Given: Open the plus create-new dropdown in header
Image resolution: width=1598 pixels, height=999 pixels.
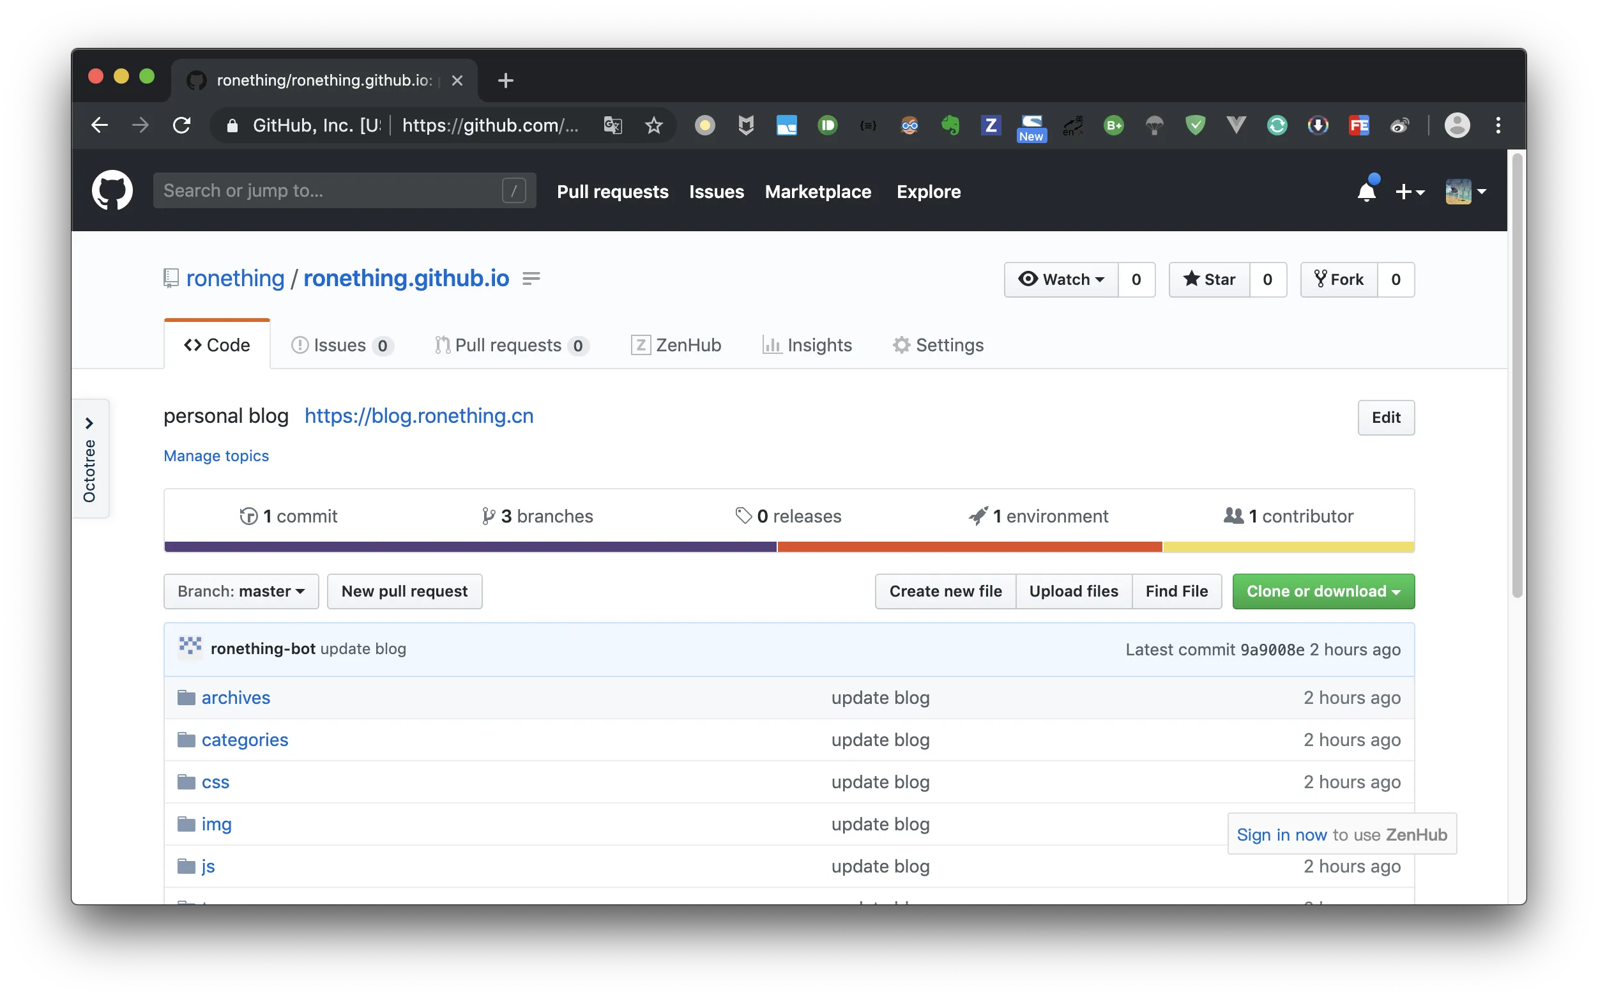Looking at the screenshot, I should (x=1410, y=192).
